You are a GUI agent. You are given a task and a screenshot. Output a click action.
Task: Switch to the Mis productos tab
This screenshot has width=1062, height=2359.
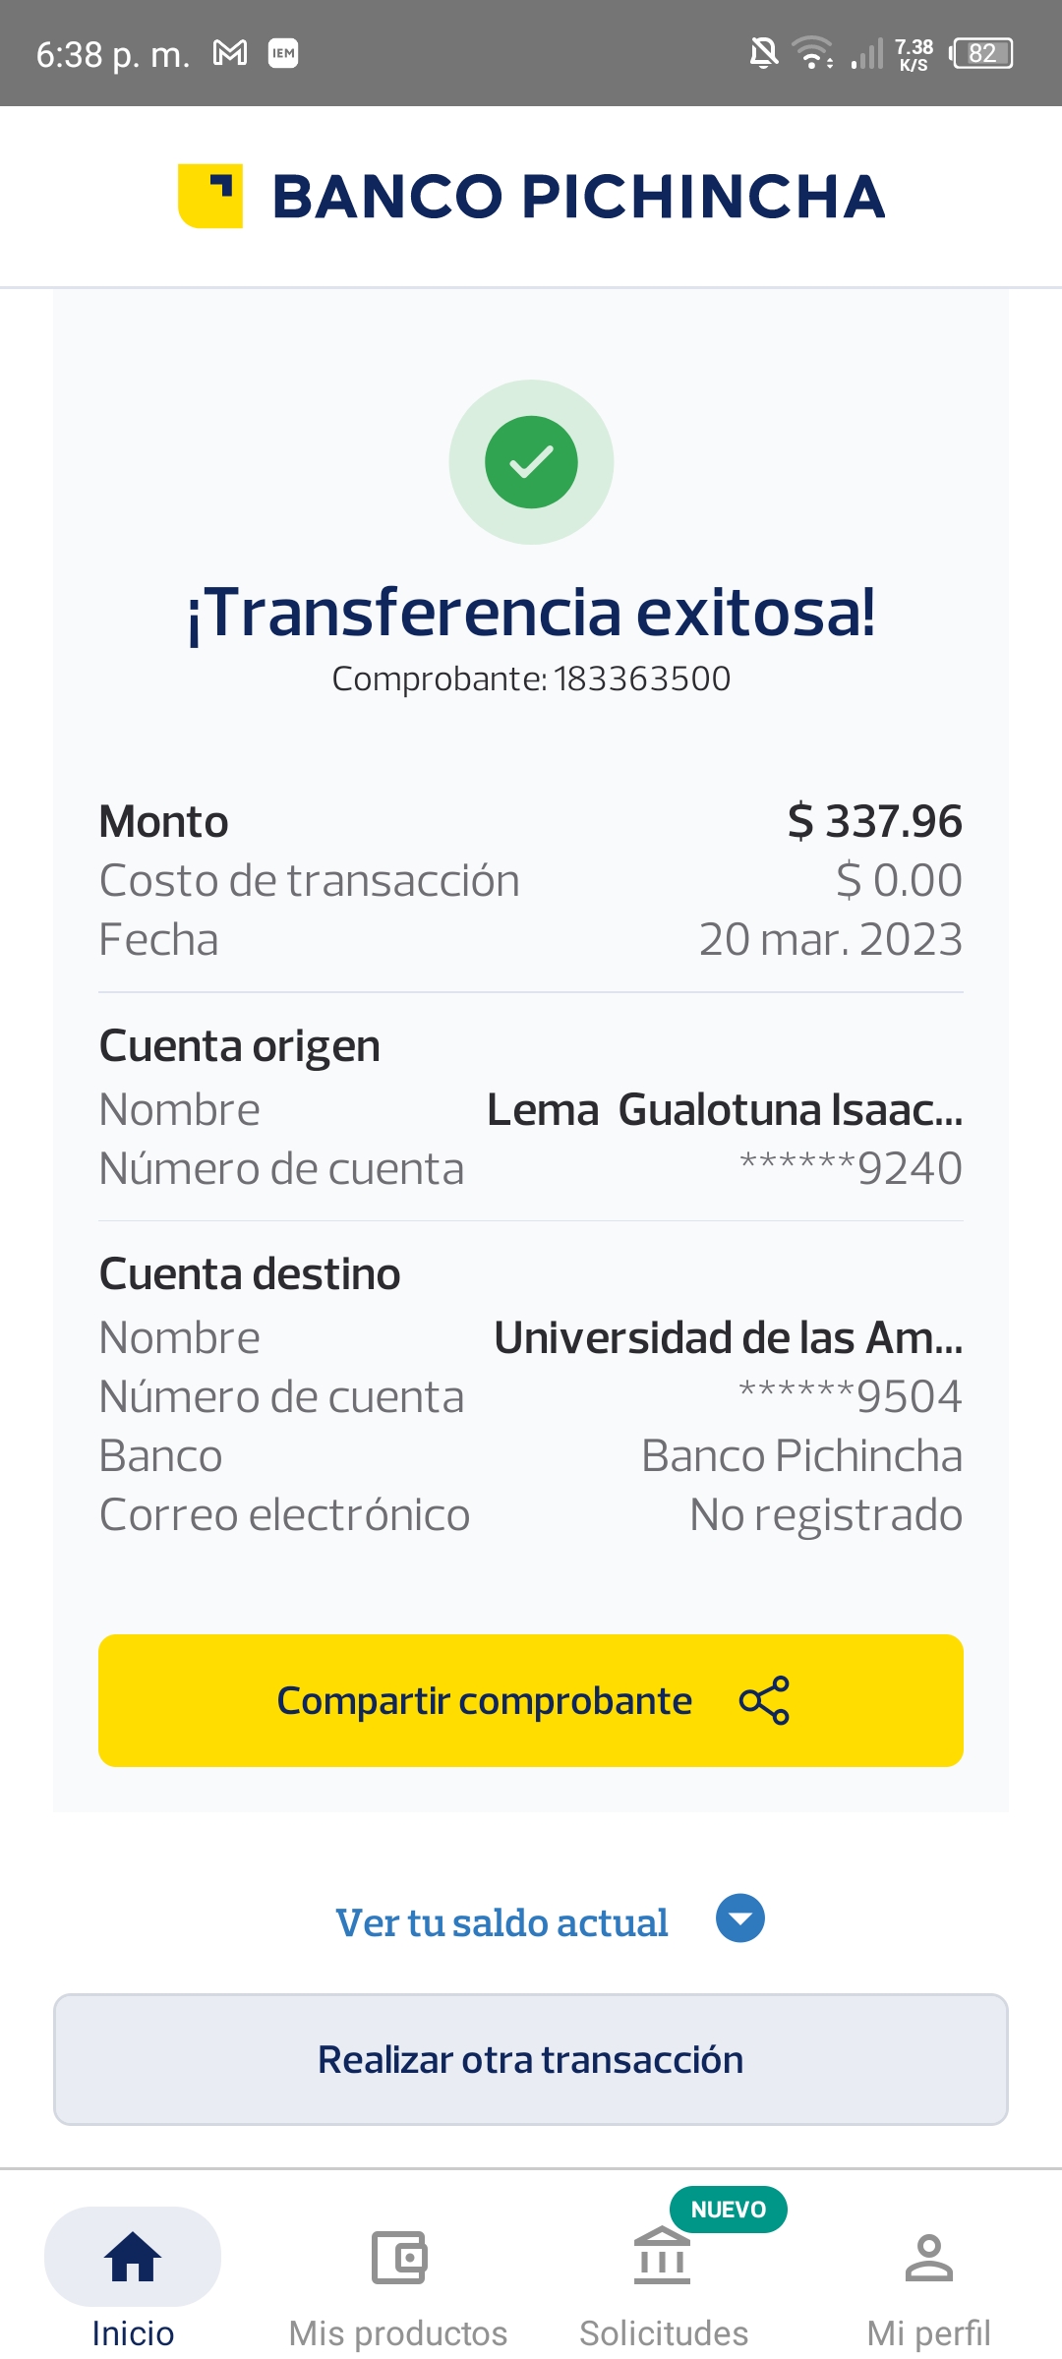point(398,2332)
